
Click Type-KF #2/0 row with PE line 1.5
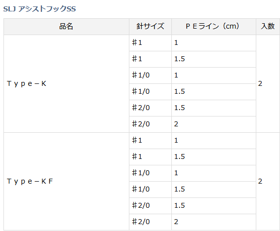(193, 206)
